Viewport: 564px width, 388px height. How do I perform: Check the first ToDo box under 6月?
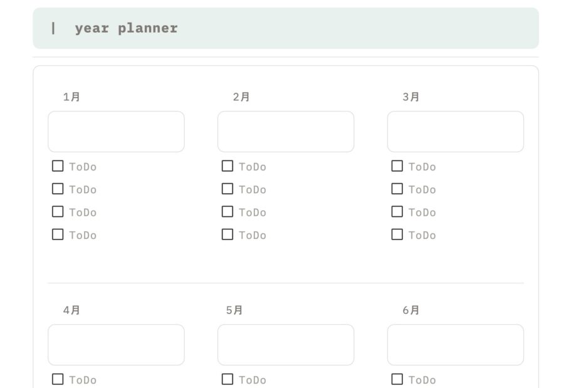[397, 379]
